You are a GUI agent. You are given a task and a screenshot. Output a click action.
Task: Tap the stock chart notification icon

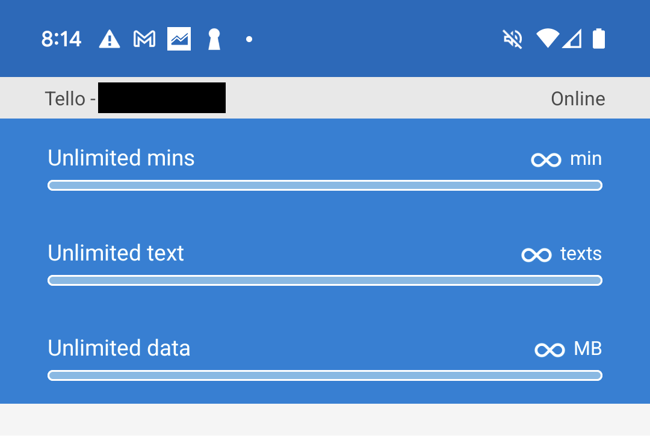click(179, 39)
